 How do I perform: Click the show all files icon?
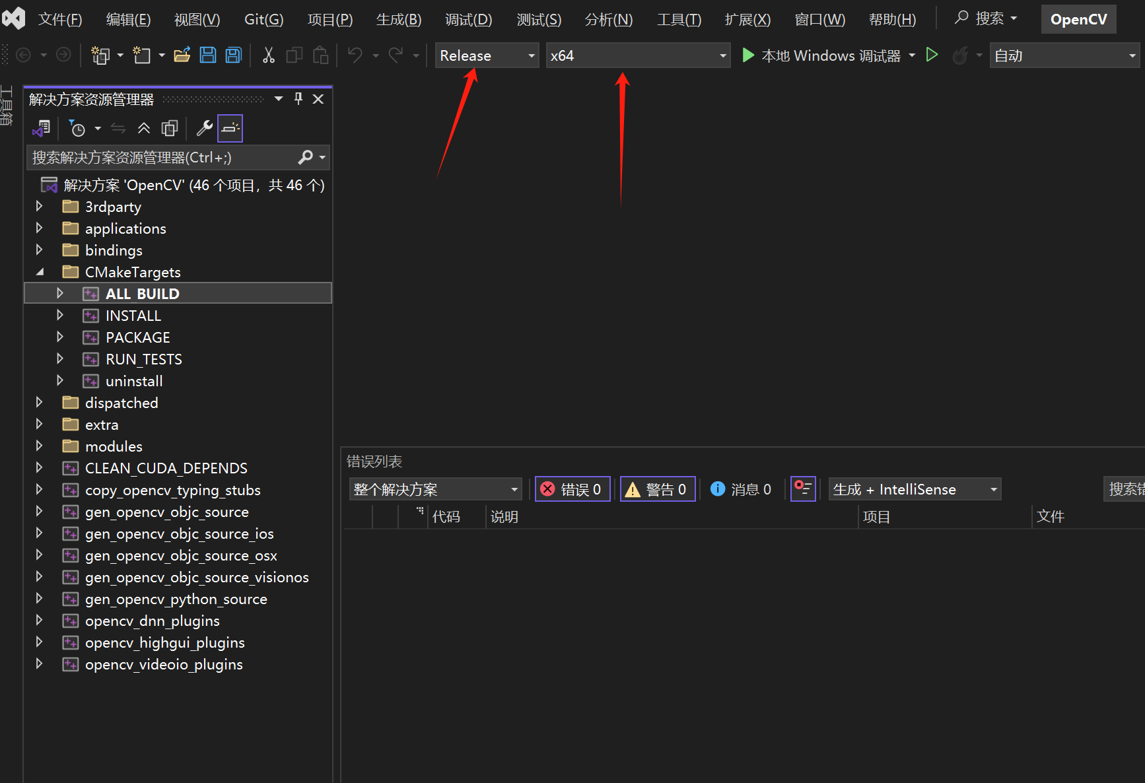pos(170,128)
